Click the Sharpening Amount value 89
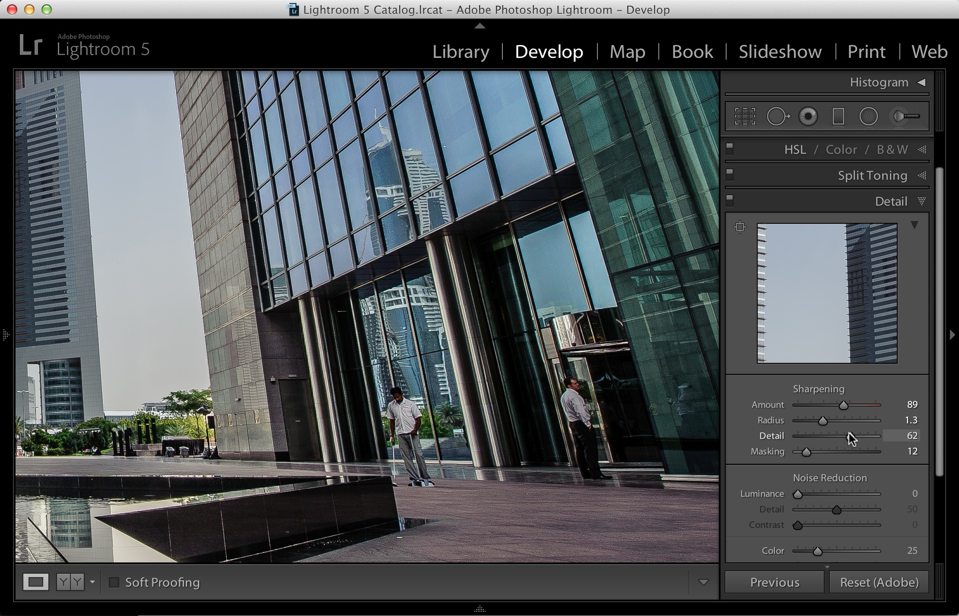This screenshot has height=616, width=959. 912,404
